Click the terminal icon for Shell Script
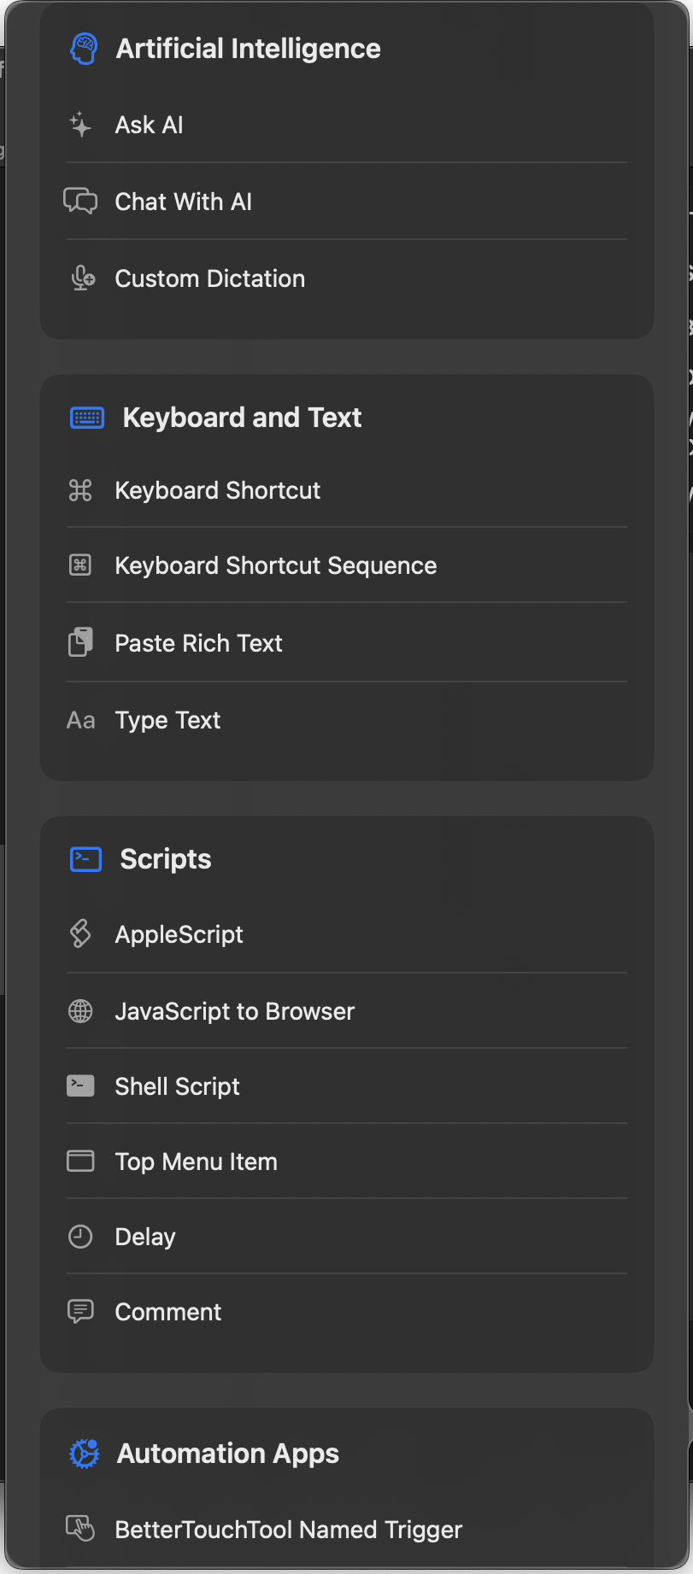693x1574 pixels. pyautogui.click(x=80, y=1085)
